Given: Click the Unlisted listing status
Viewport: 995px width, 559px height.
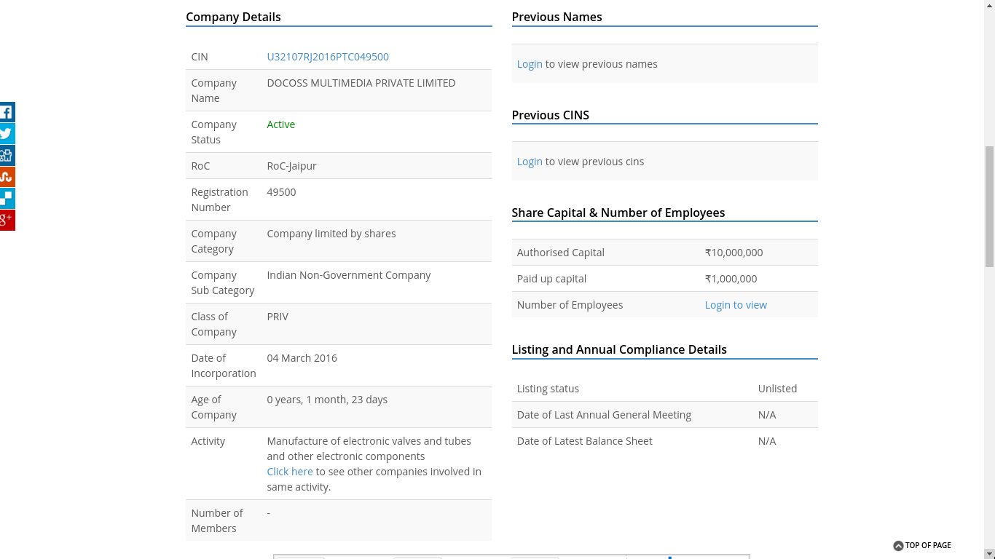Looking at the screenshot, I should [x=777, y=389].
